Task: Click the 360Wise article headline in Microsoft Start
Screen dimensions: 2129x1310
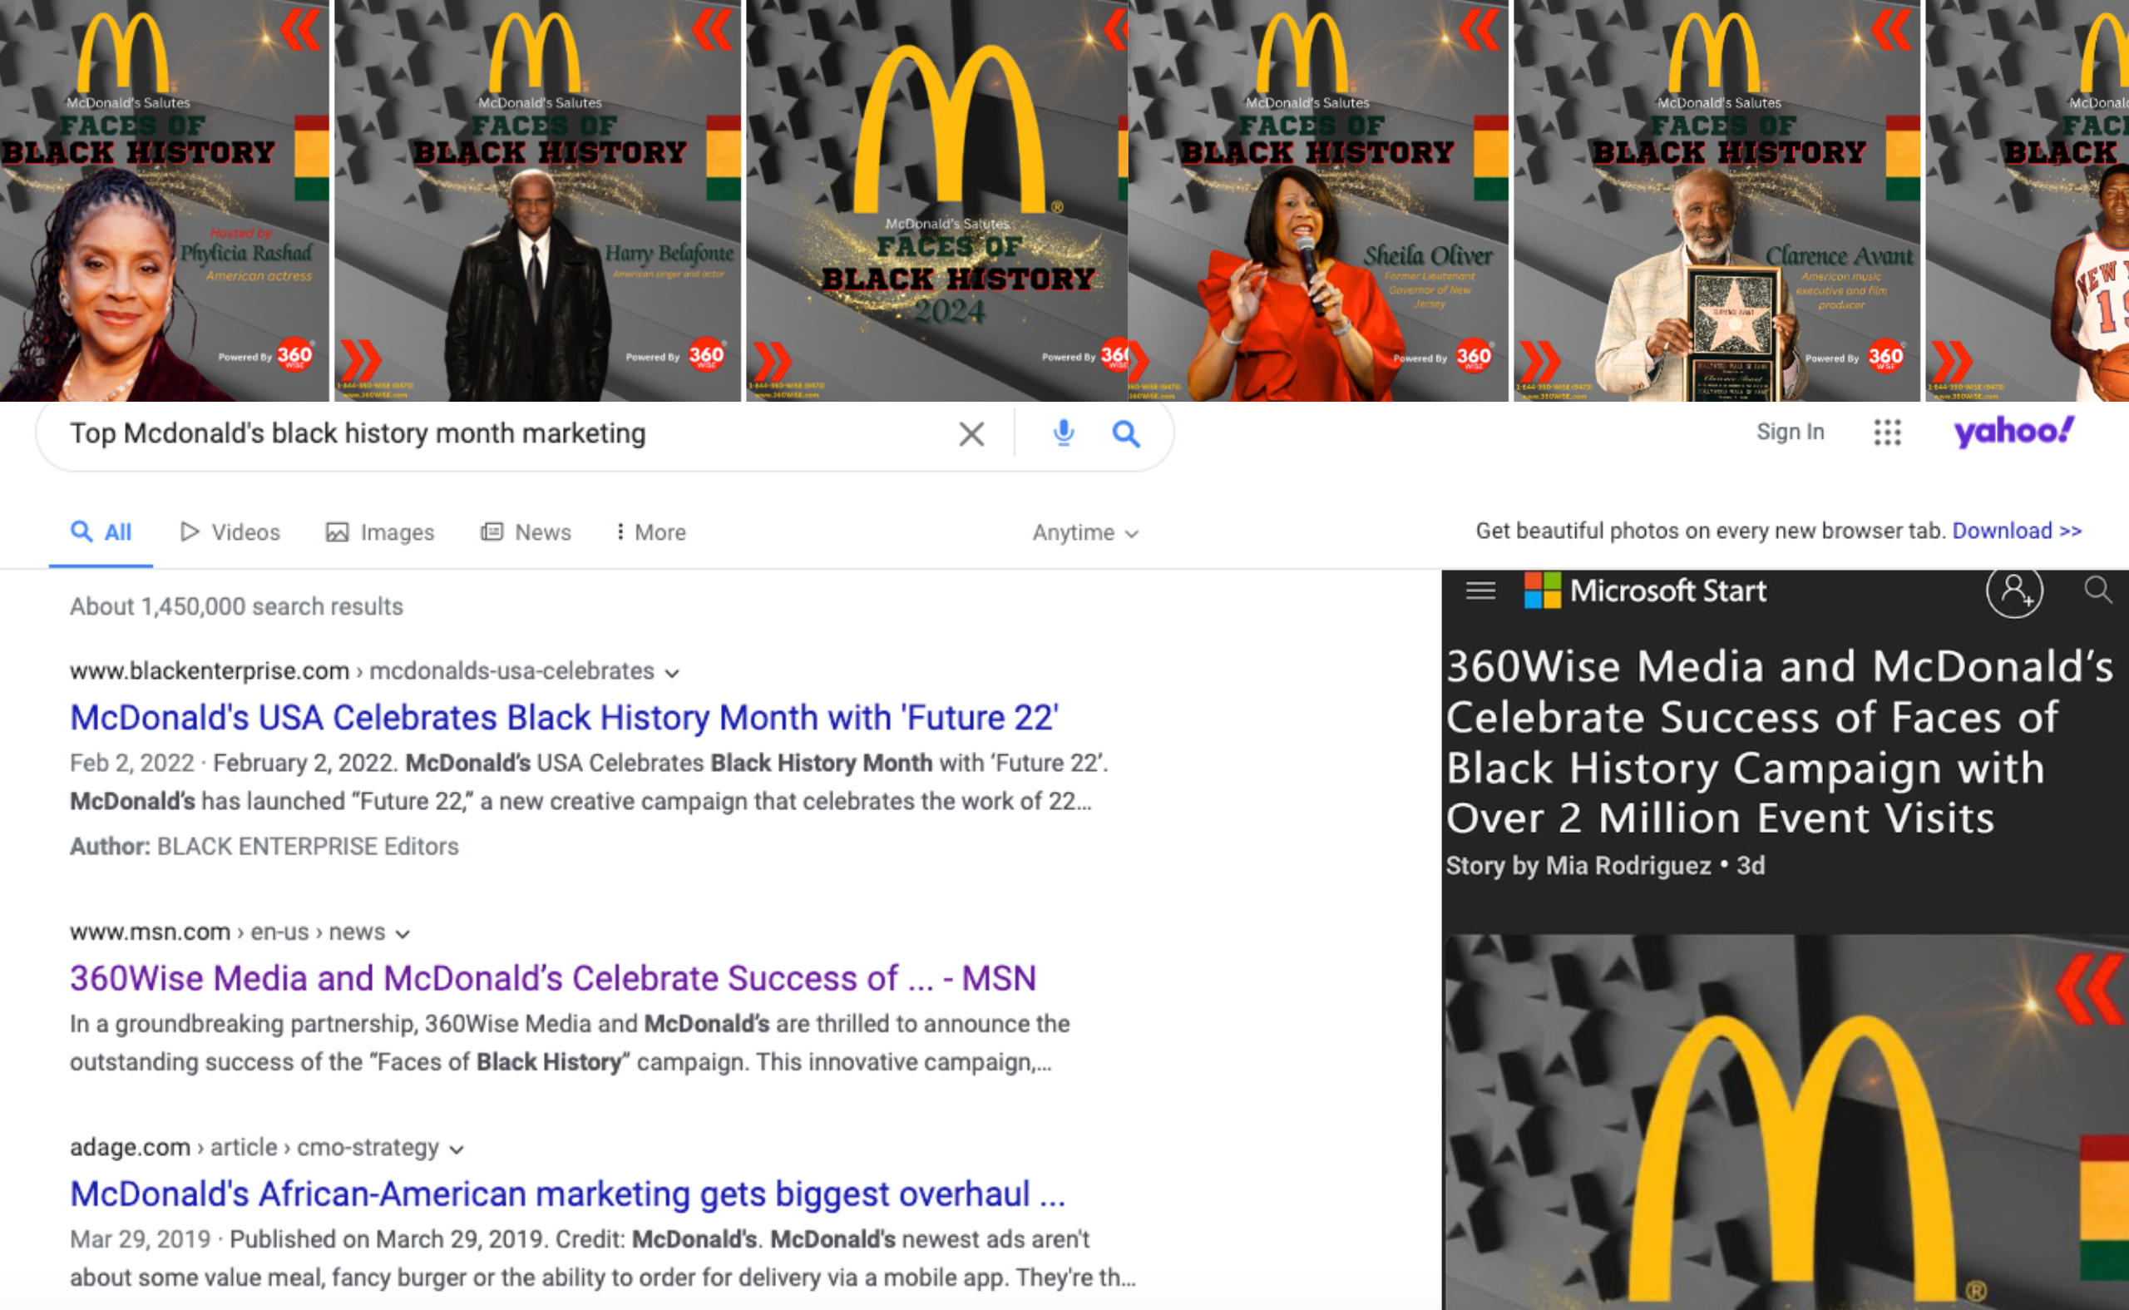Action: click(1780, 742)
